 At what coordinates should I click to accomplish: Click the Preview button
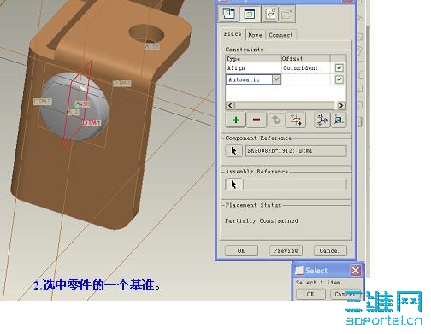coord(286,250)
